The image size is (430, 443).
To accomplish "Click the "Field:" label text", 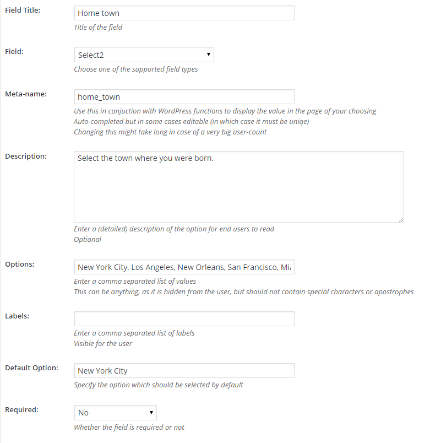I will (x=14, y=51).
